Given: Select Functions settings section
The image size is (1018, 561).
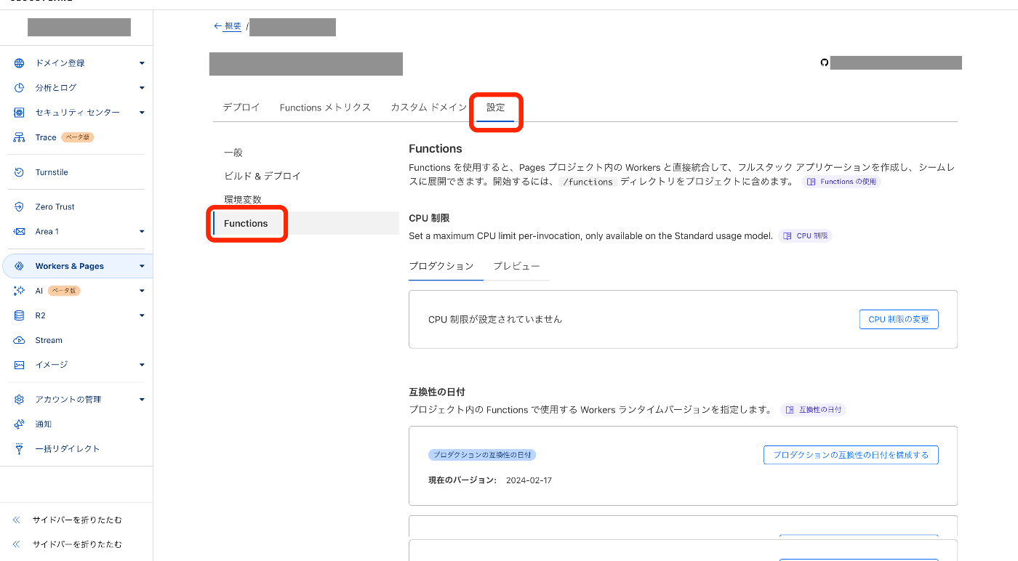Looking at the screenshot, I should pos(306,223).
